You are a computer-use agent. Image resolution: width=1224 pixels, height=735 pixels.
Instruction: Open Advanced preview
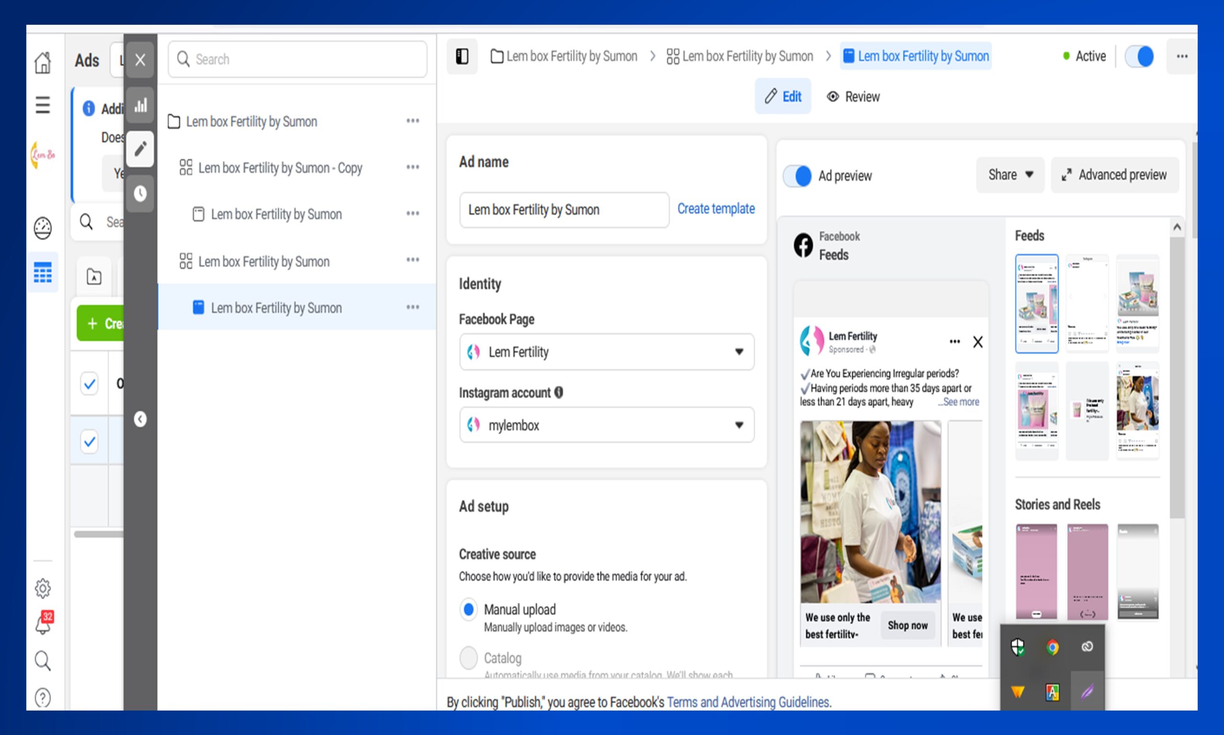pos(1115,175)
